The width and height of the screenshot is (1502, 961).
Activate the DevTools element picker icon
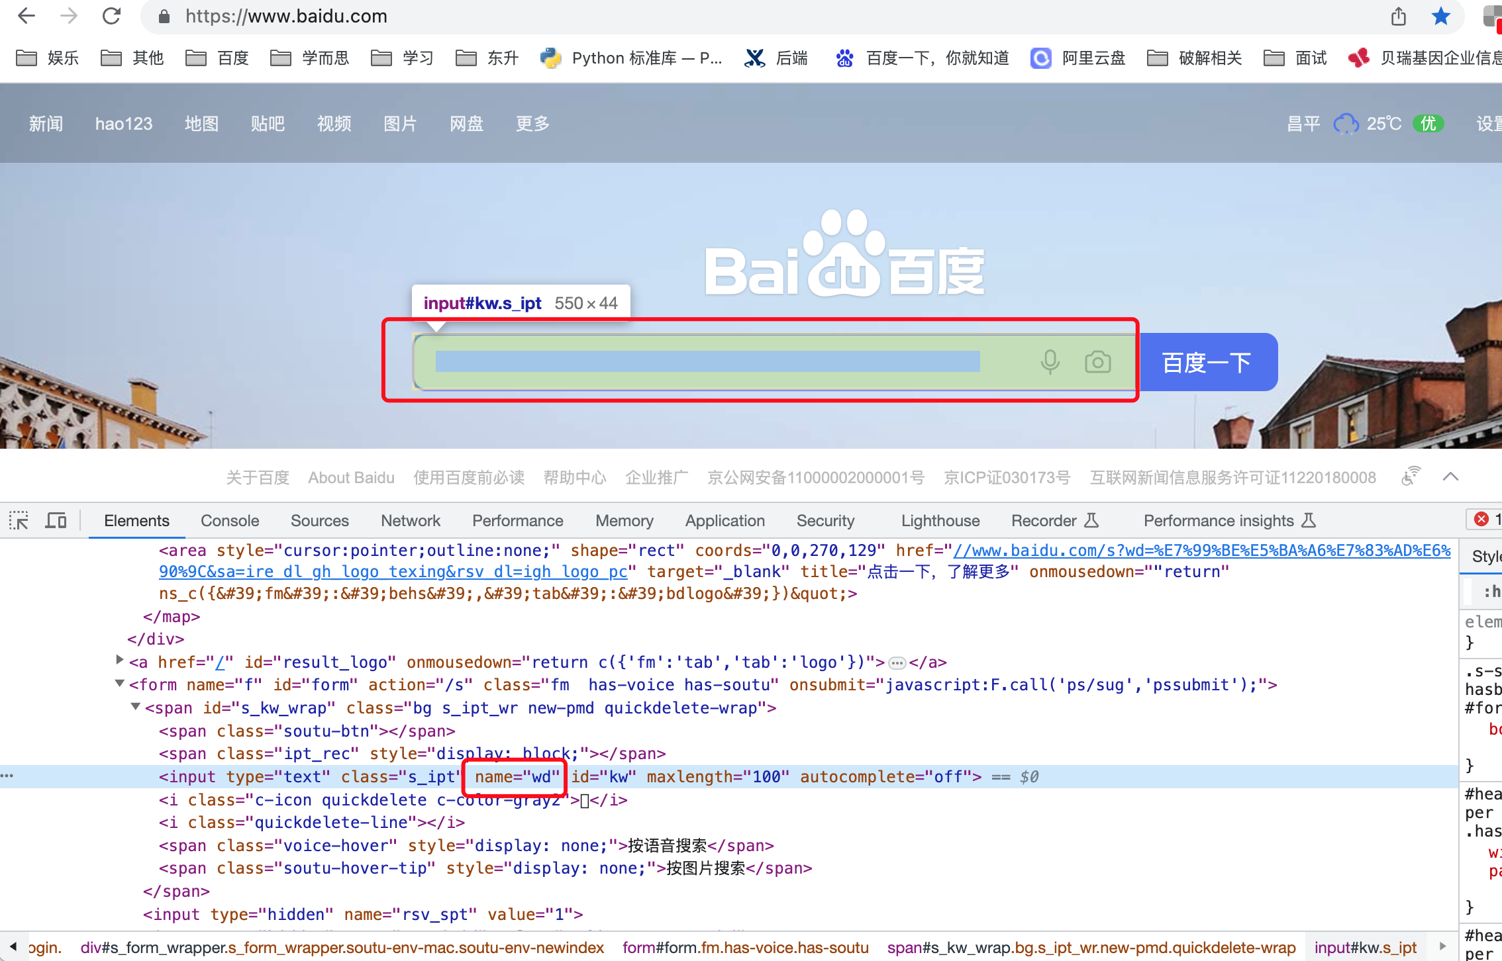pos(19,521)
